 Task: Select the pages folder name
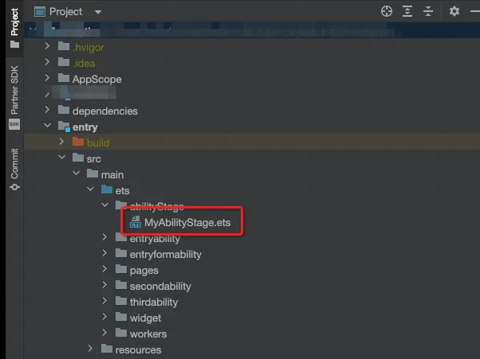tap(144, 271)
